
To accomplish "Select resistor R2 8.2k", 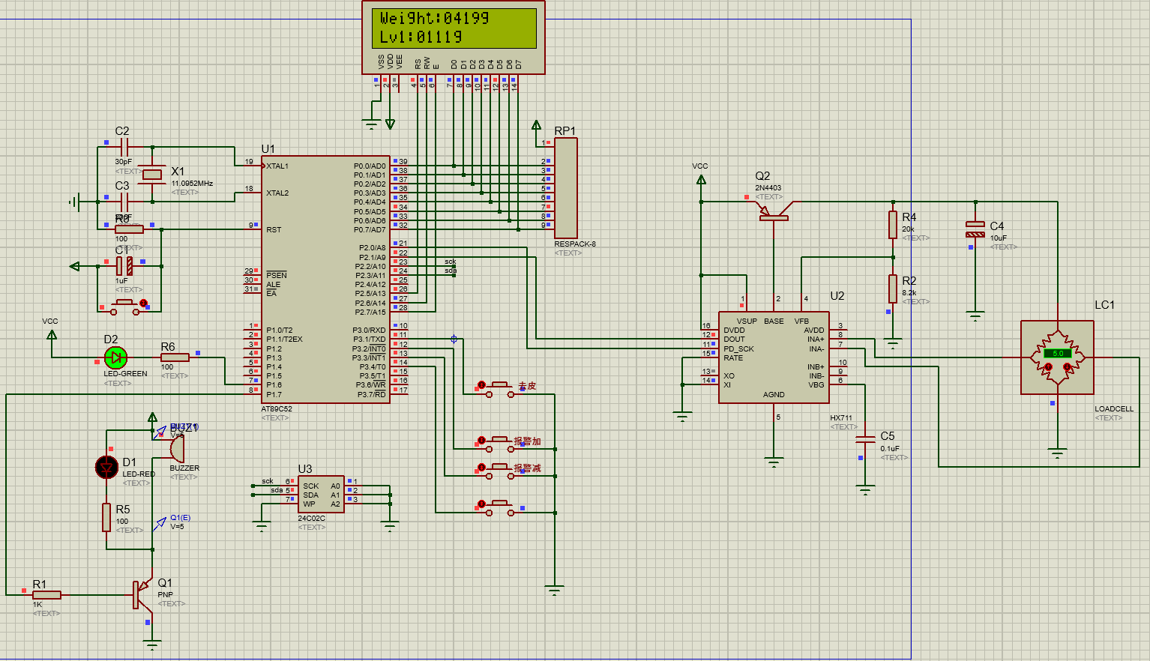I will coord(893,289).
